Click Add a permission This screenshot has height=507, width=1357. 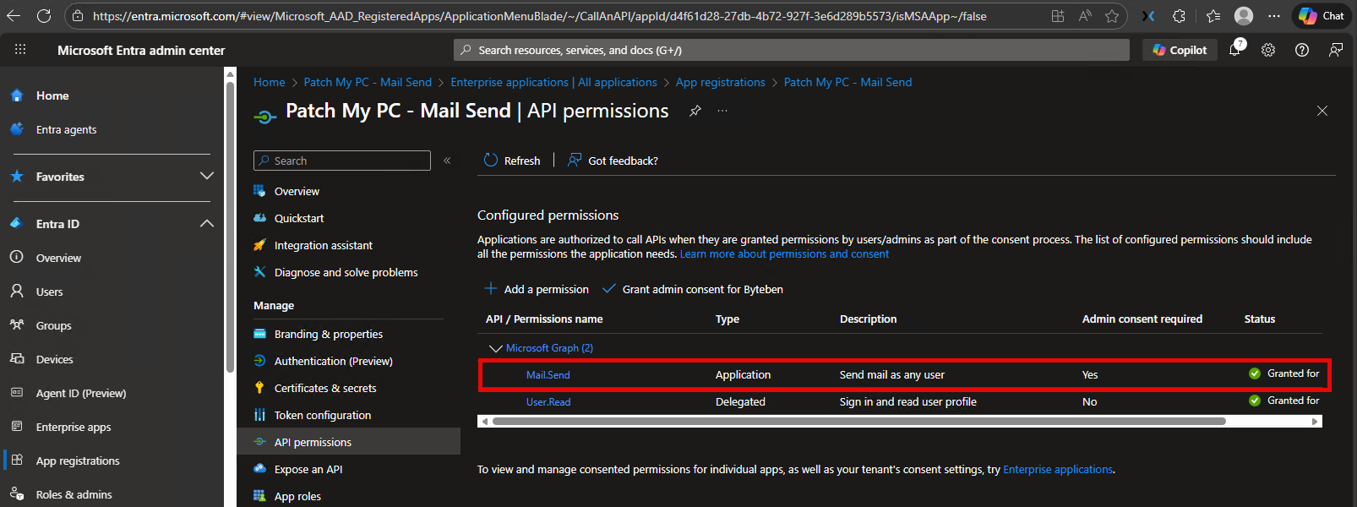pos(537,289)
